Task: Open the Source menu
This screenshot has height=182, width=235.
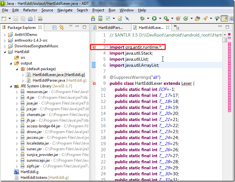Action: (47, 10)
